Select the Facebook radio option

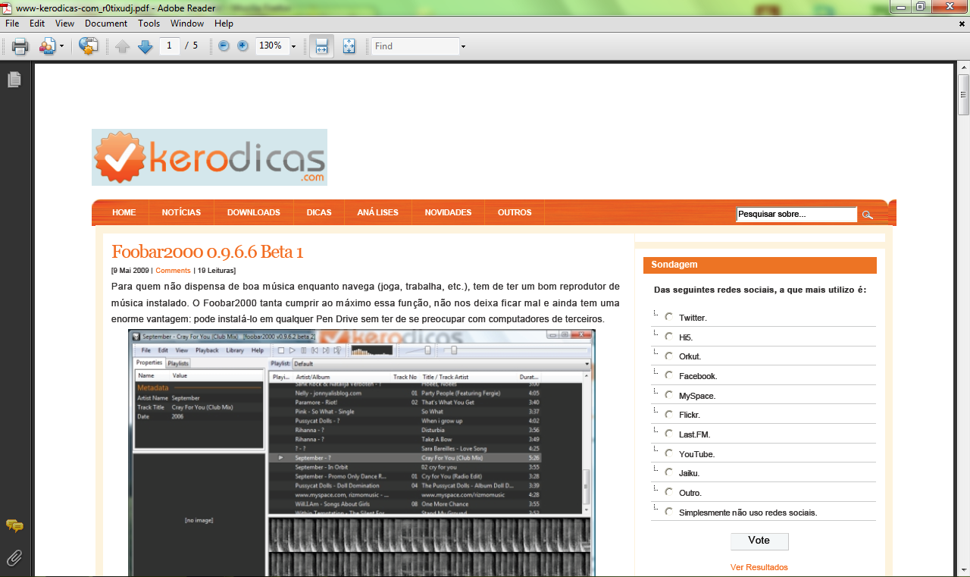(x=668, y=375)
